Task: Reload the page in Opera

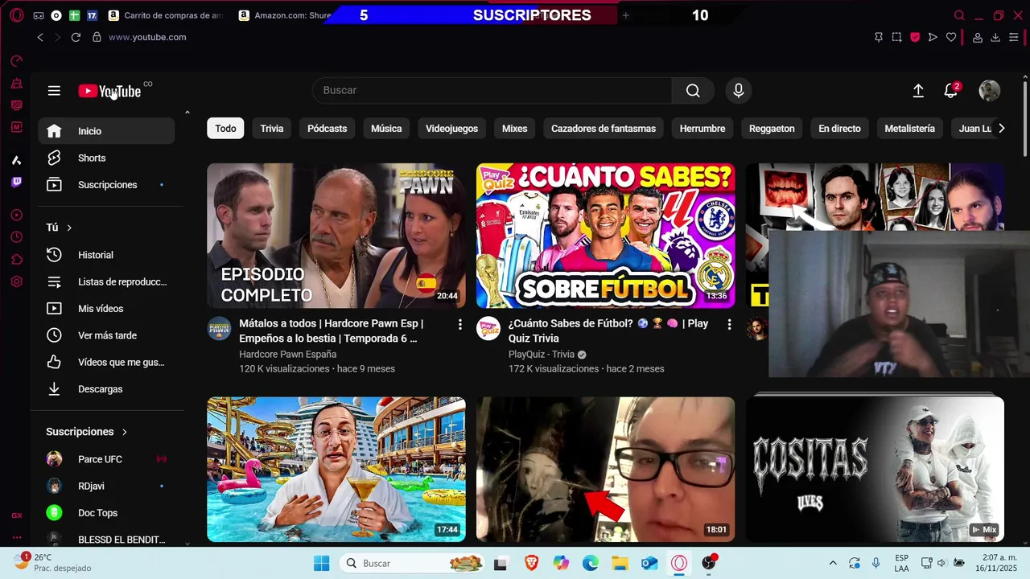Action: (x=76, y=37)
